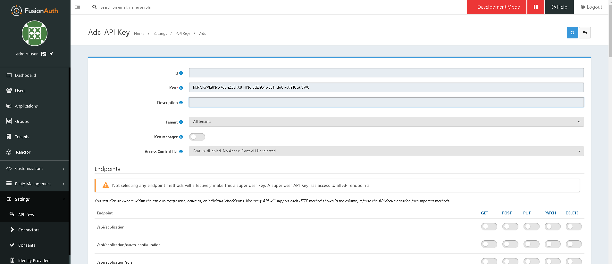Toggle the whole PATCH column header
612x264 pixels.
[550, 213]
